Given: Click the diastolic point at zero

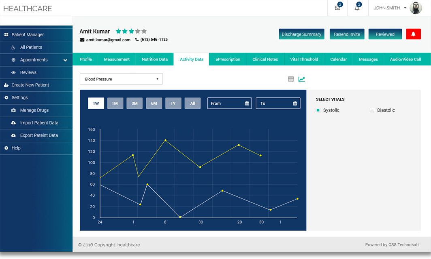Looking at the screenshot, I should 180,217.
